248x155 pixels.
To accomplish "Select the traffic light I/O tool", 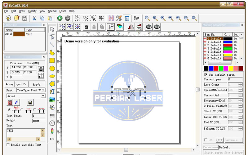I will click(x=52, y=131).
